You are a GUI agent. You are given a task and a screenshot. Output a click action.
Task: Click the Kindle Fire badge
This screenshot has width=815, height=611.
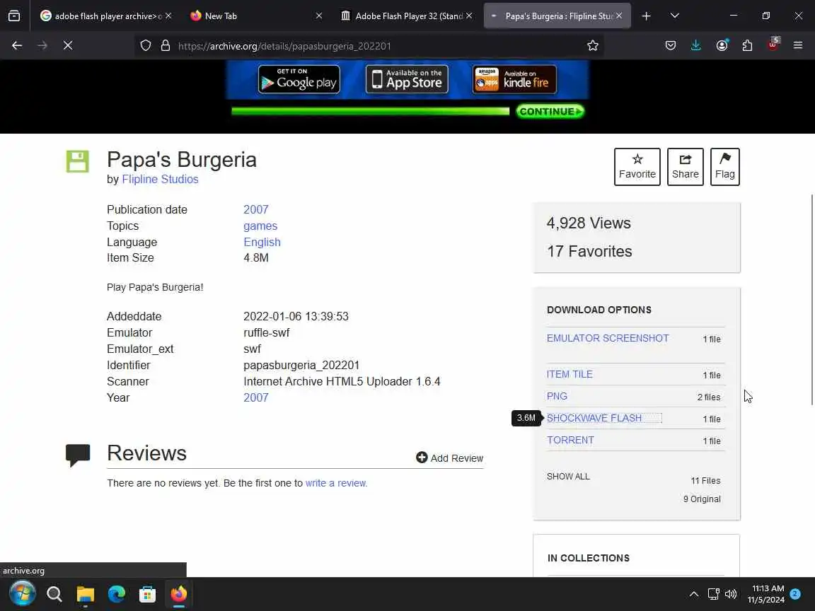point(514,79)
